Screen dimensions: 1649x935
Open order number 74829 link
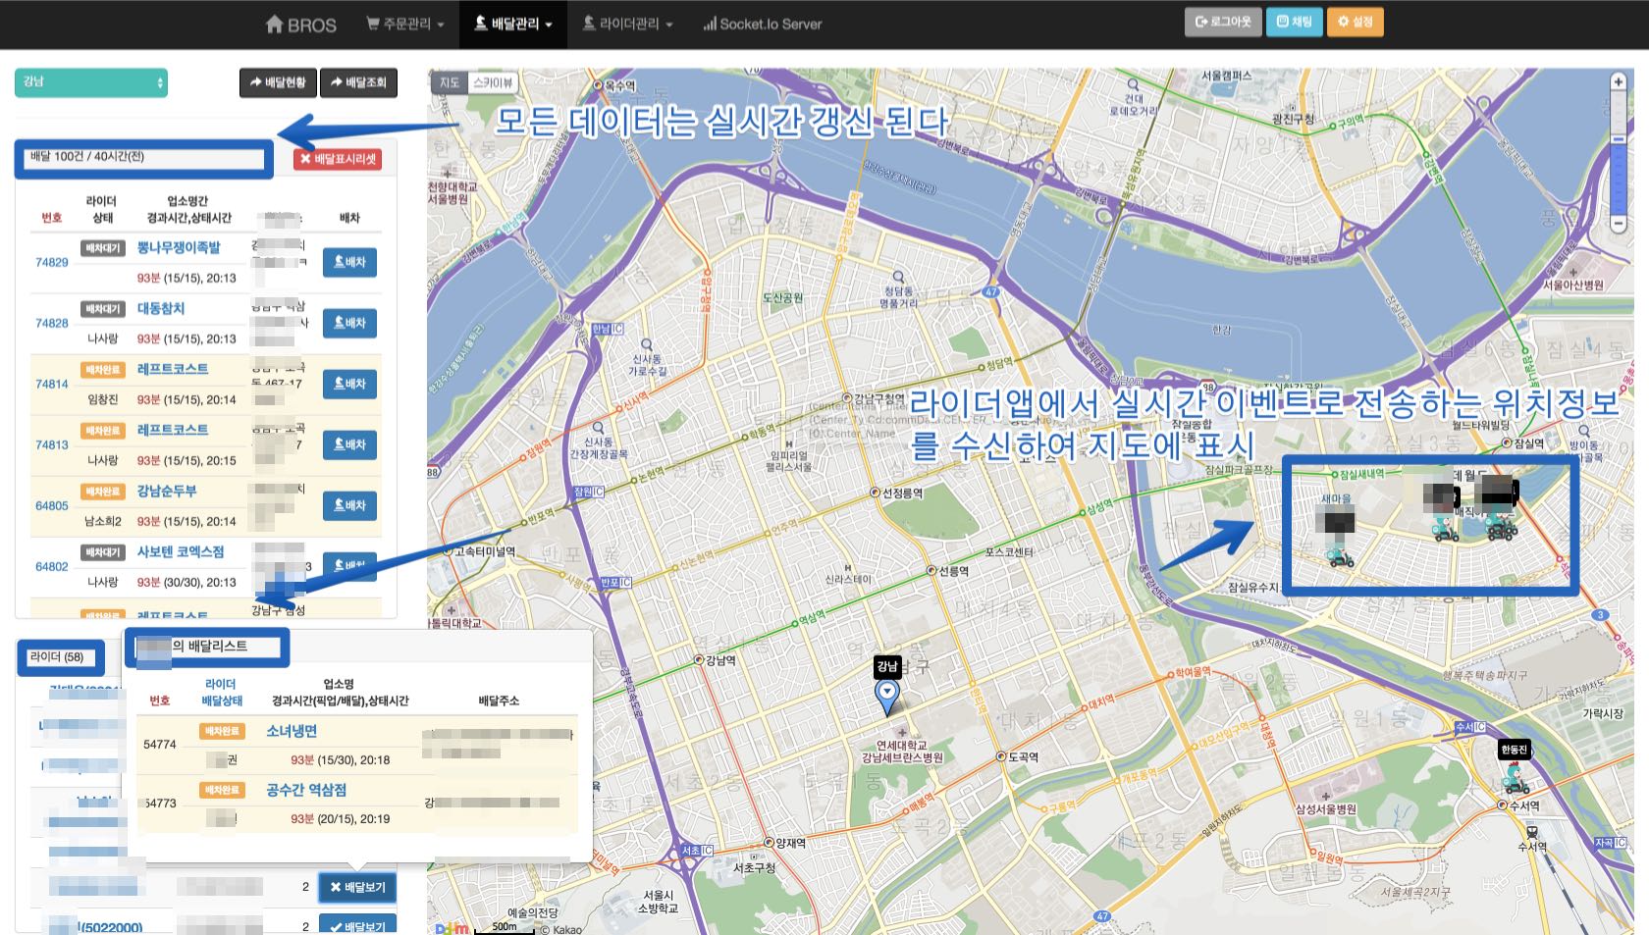[x=52, y=262]
